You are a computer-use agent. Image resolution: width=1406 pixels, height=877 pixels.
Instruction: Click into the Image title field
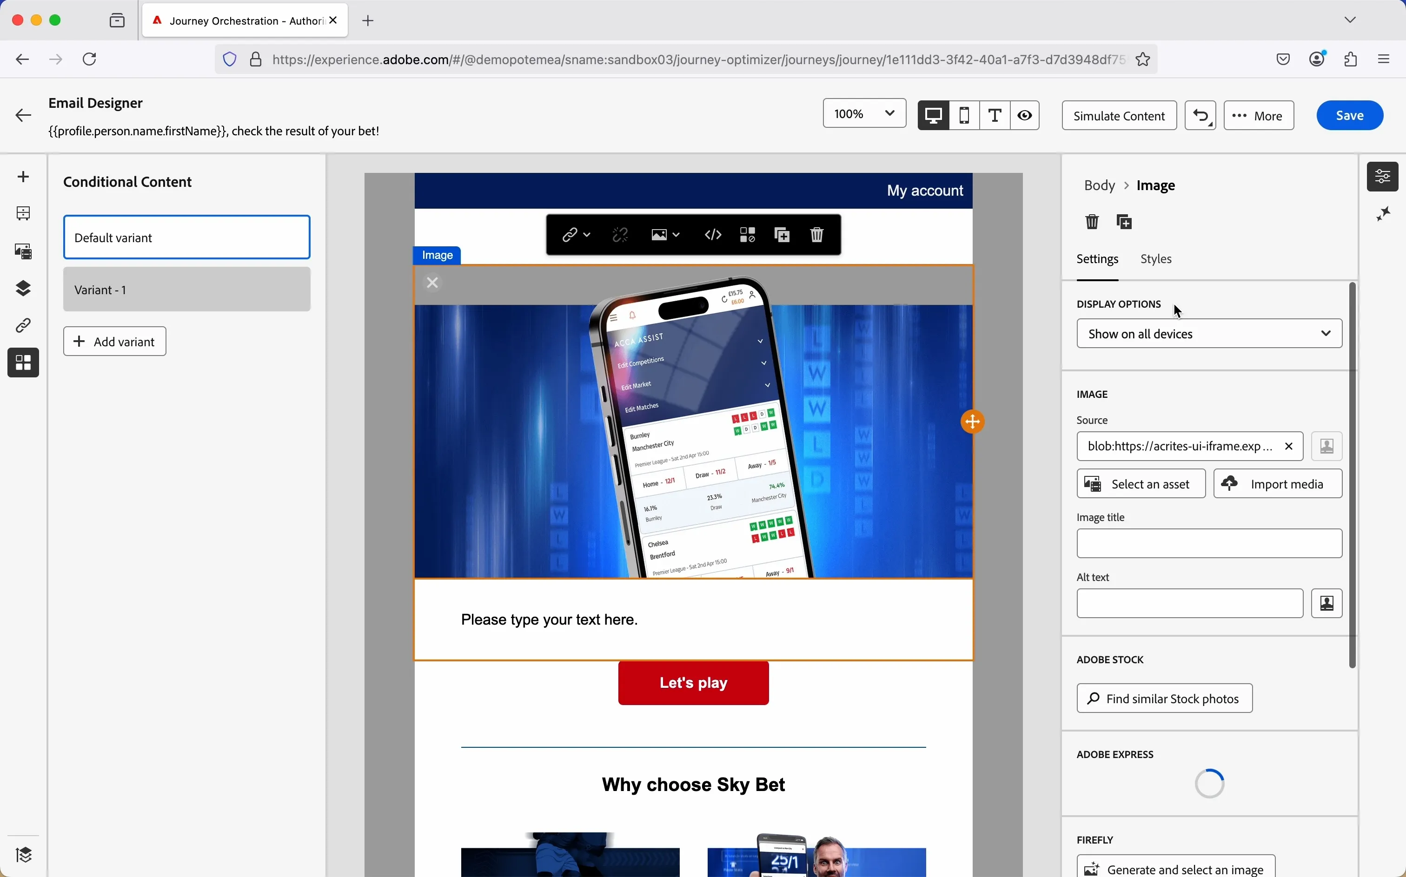pos(1209,543)
